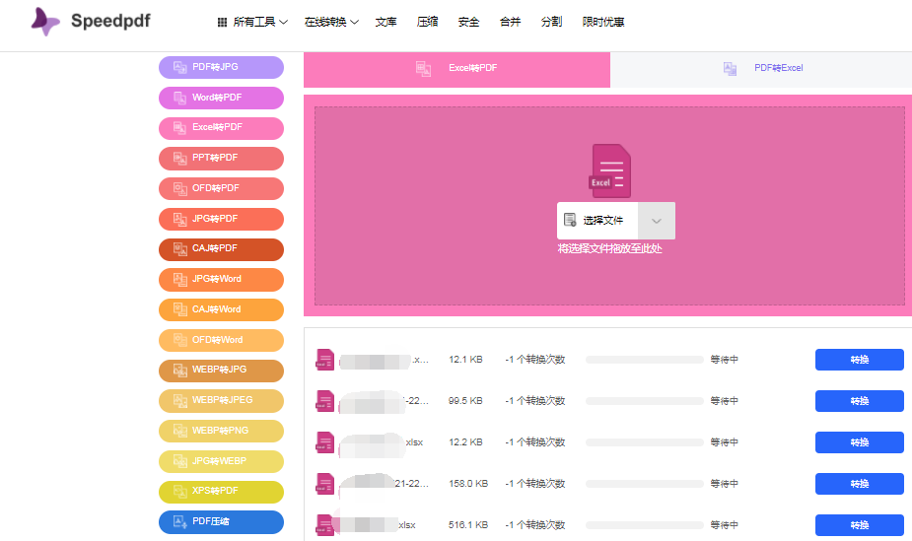Click the WEBP转JPG icon in sidebar
912x541 pixels.
(x=180, y=371)
